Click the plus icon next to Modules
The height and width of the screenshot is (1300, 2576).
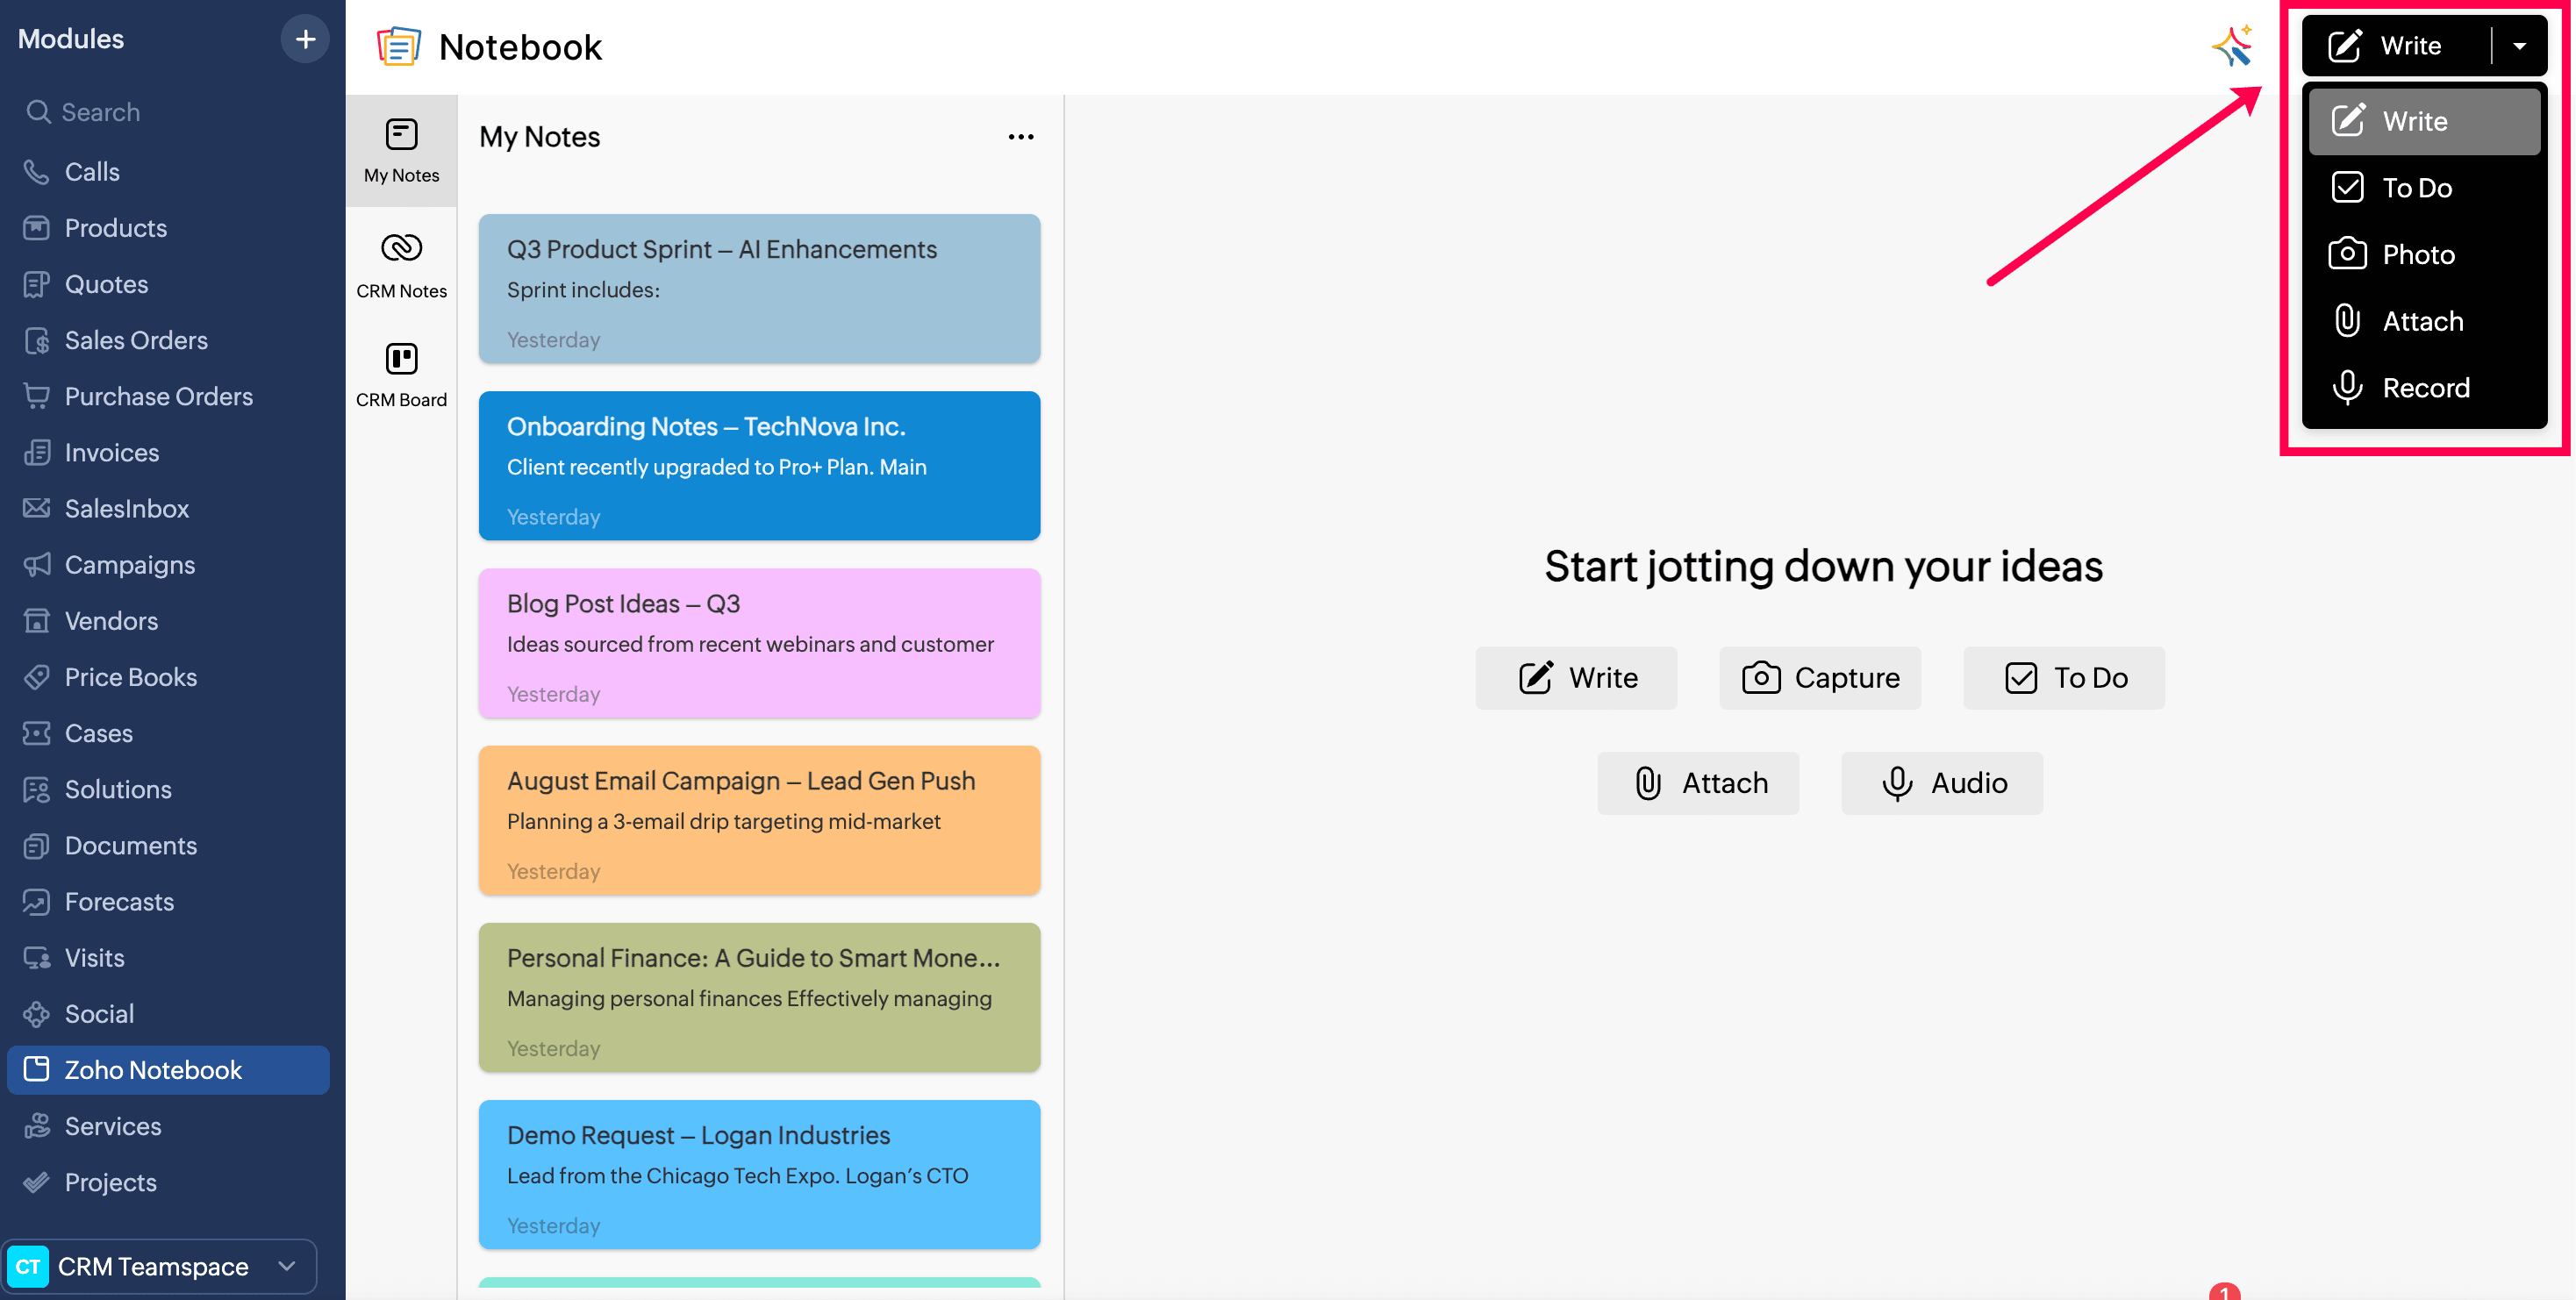point(305,39)
